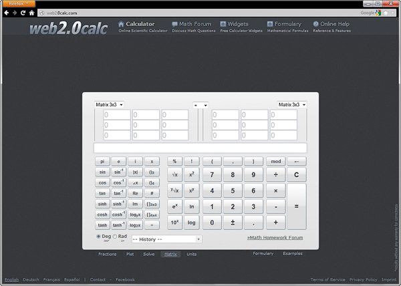Click the factorial ! key
Screen dimensions: 401x286
192,161
